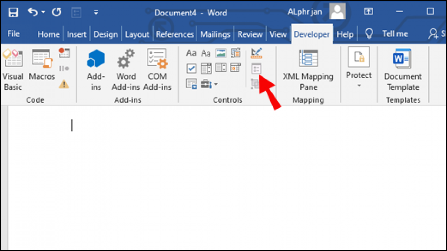This screenshot has width=447, height=251.
Task: Open the Document Template dialog
Action: click(x=403, y=68)
